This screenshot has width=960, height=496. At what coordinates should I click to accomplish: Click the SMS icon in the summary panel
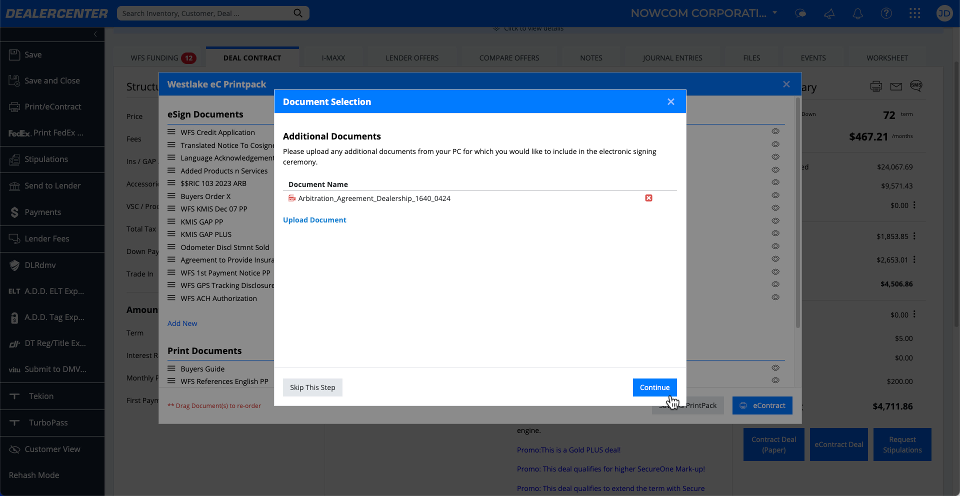pos(916,85)
